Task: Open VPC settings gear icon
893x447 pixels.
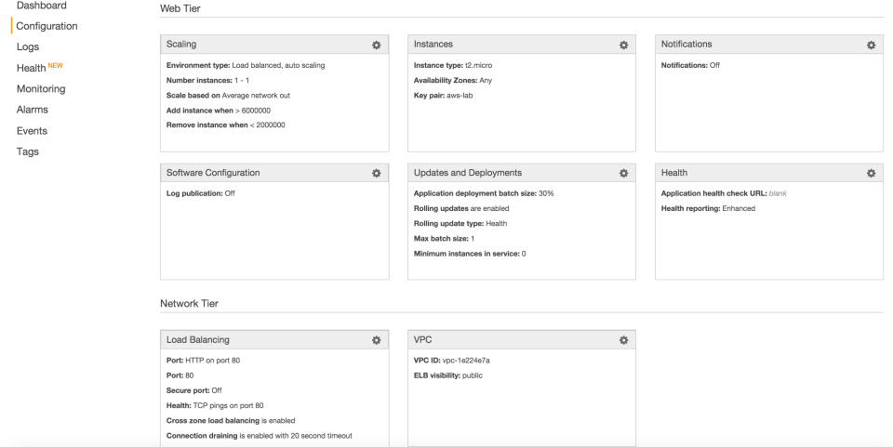Action: [x=623, y=340]
